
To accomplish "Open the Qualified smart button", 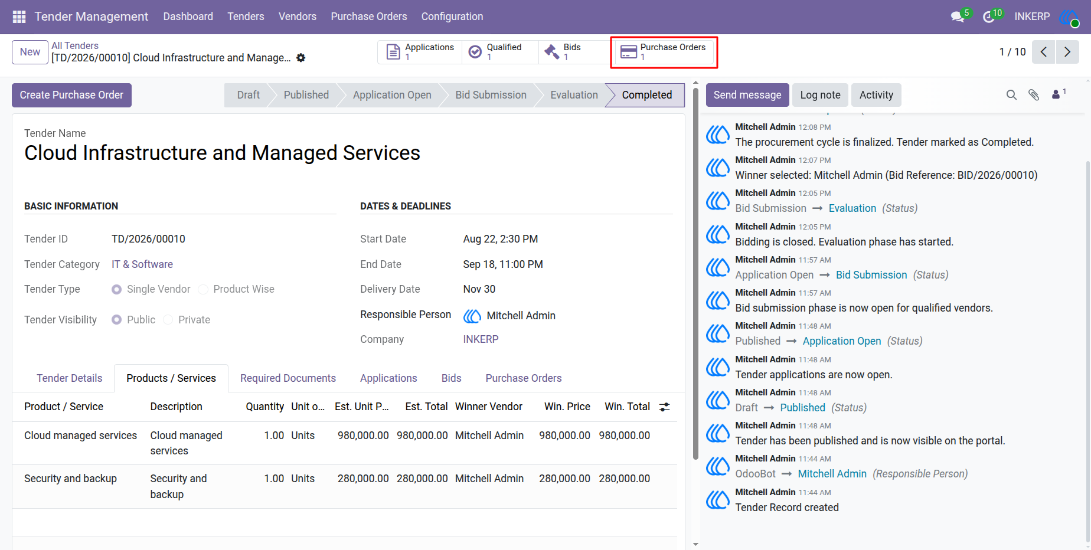I will (x=500, y=52).
